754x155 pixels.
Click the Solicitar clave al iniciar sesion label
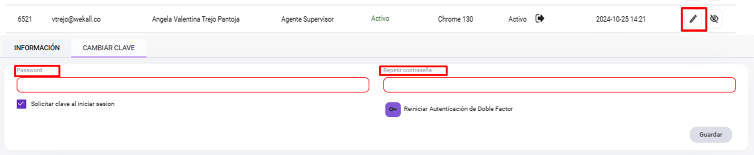point(73,104)
